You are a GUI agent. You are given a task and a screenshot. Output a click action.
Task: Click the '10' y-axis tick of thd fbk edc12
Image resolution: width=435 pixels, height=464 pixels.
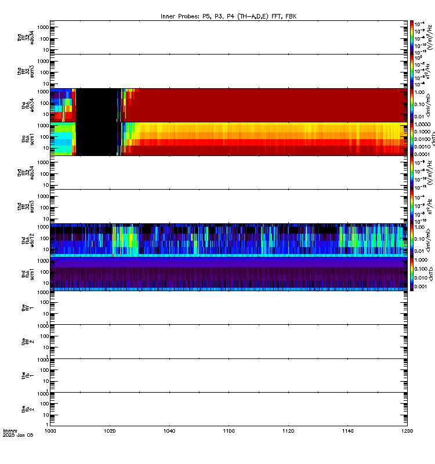click(46, 249)
